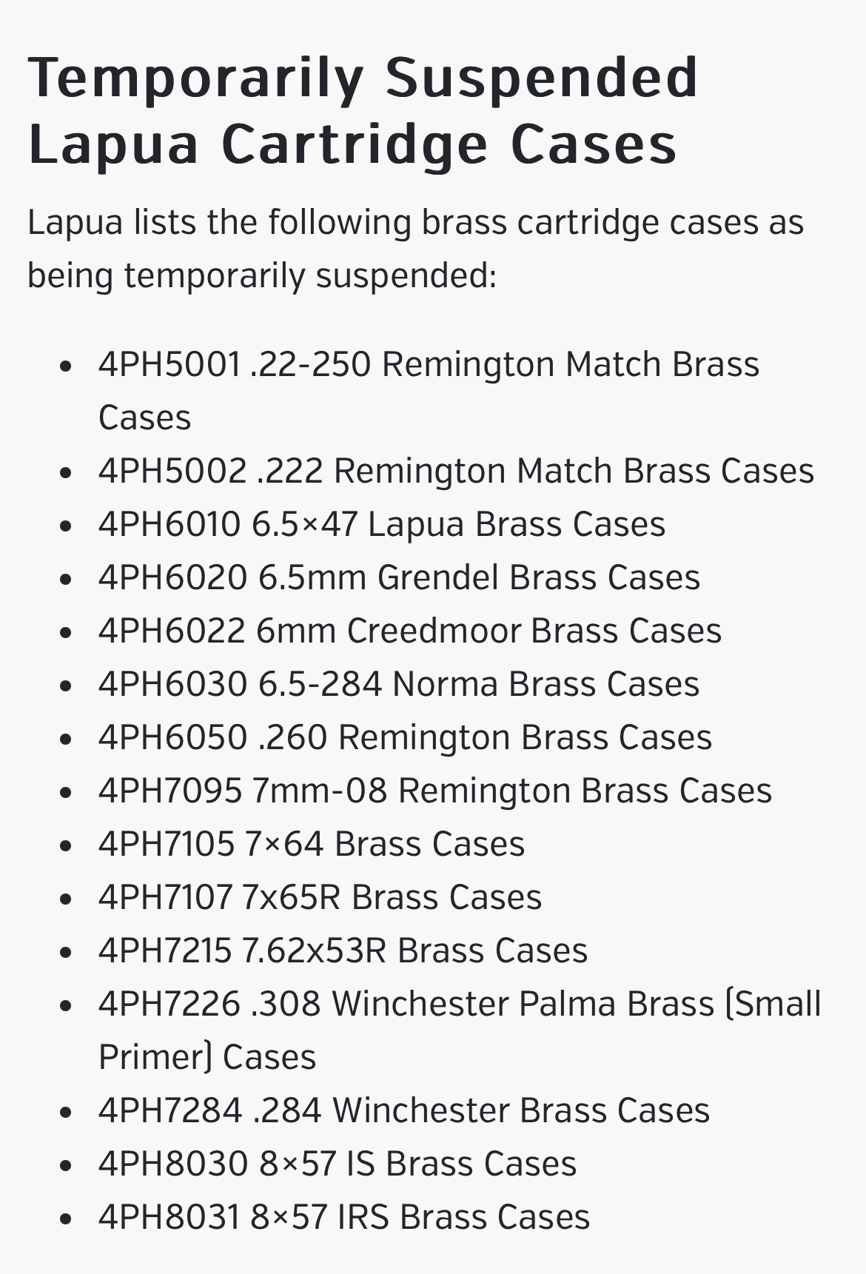The width and height of the screenshot is (866, 1274).
Task: Click the 4PH6010 6.5×47 Lapua entry
Action: click(x=382, y=524)
